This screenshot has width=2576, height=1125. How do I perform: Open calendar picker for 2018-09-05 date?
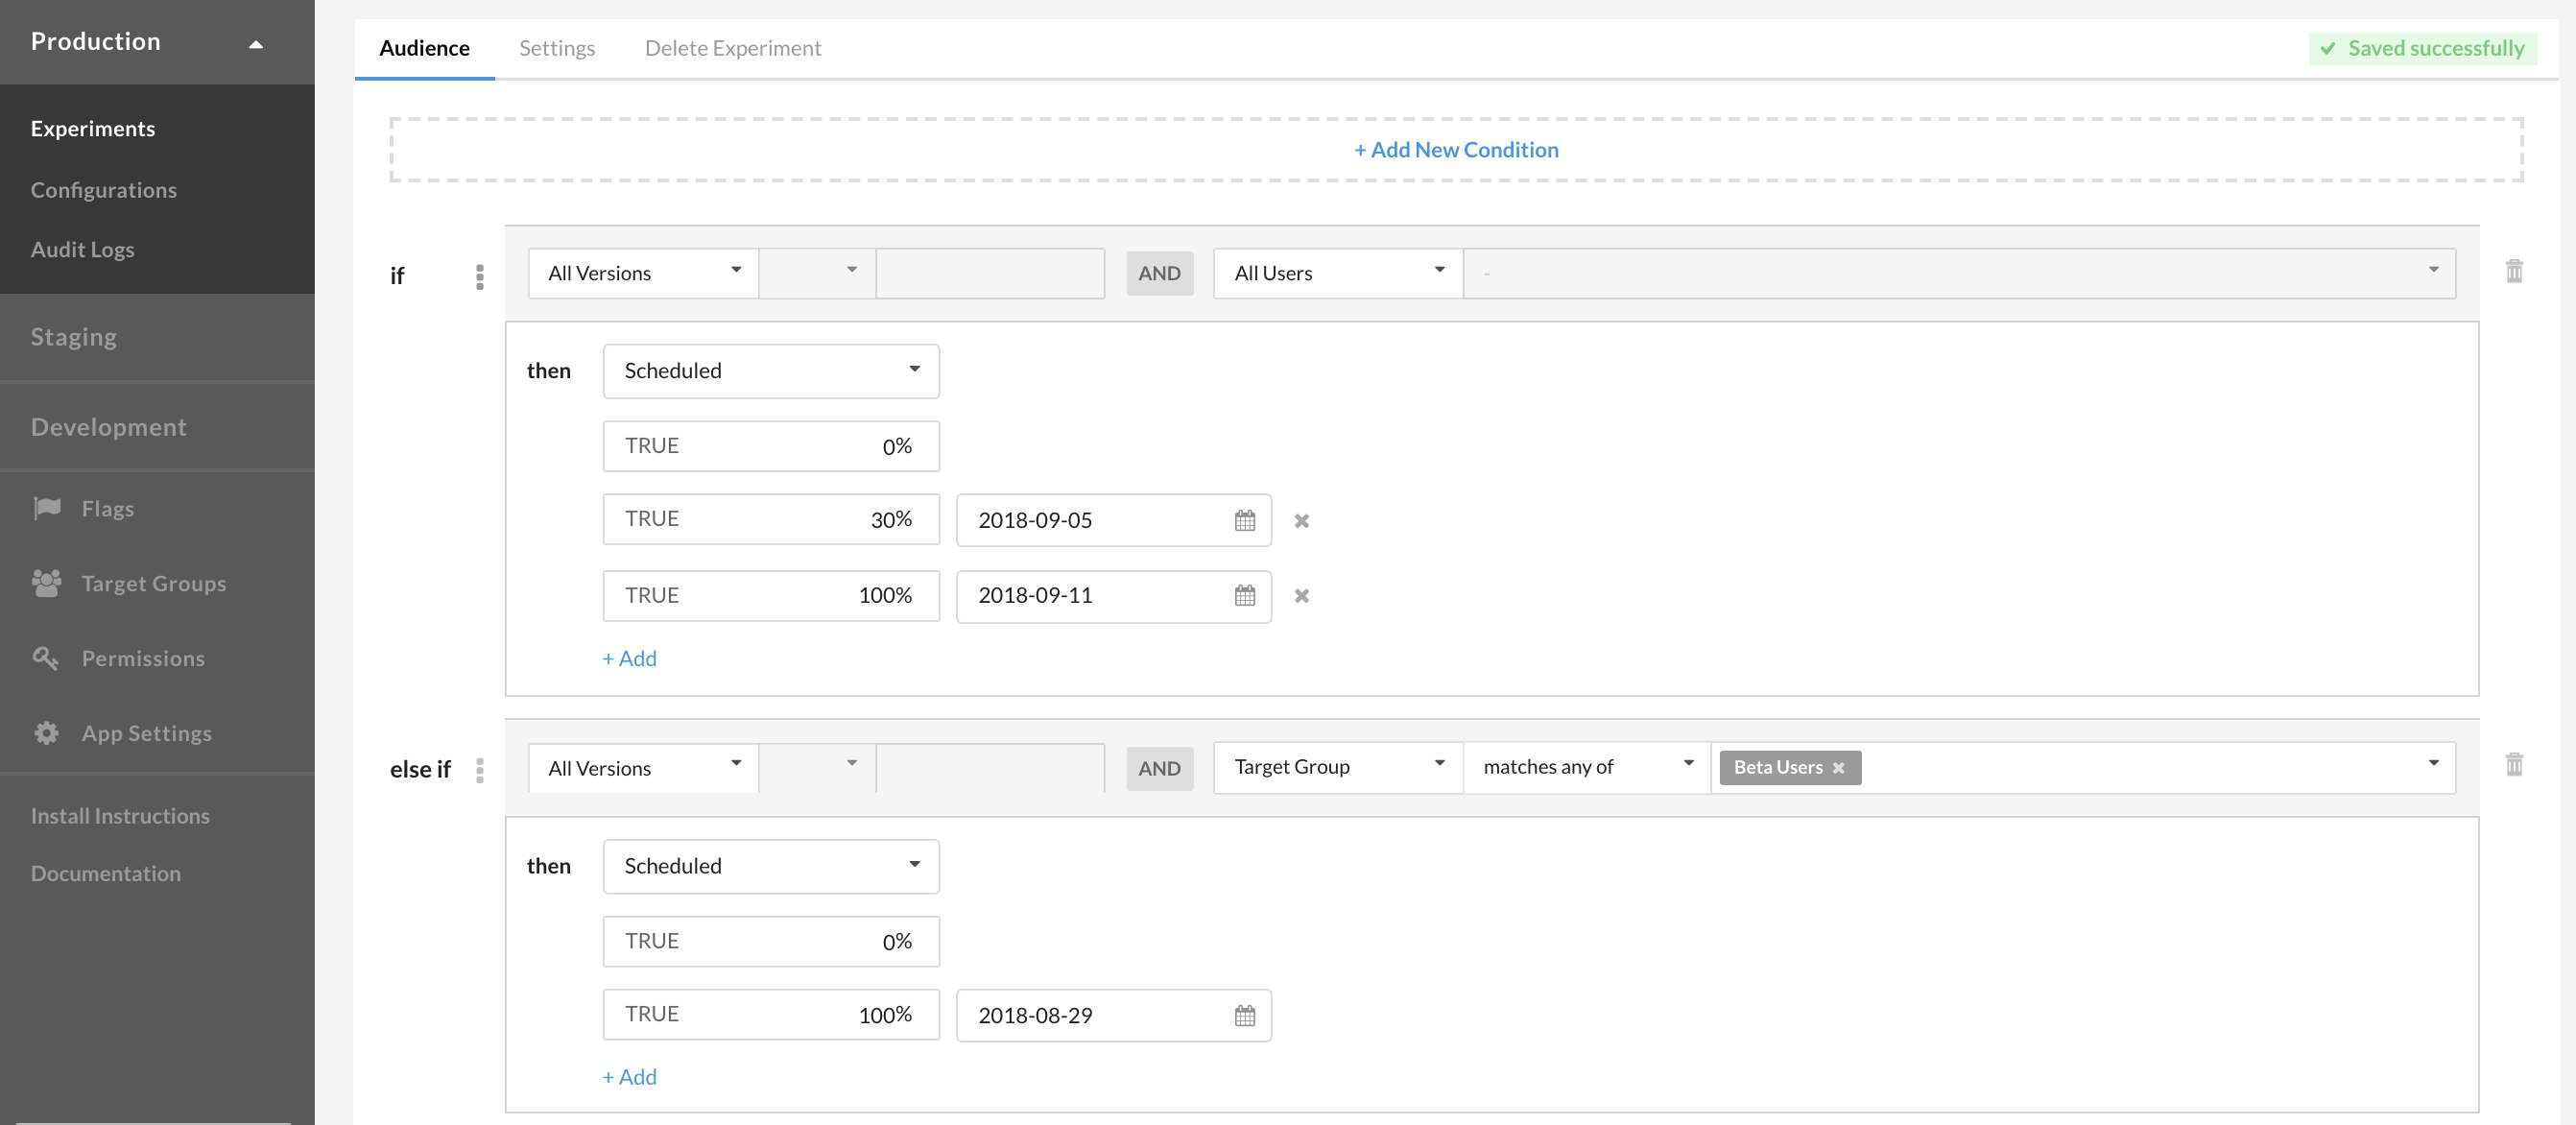coord(1244,520)
